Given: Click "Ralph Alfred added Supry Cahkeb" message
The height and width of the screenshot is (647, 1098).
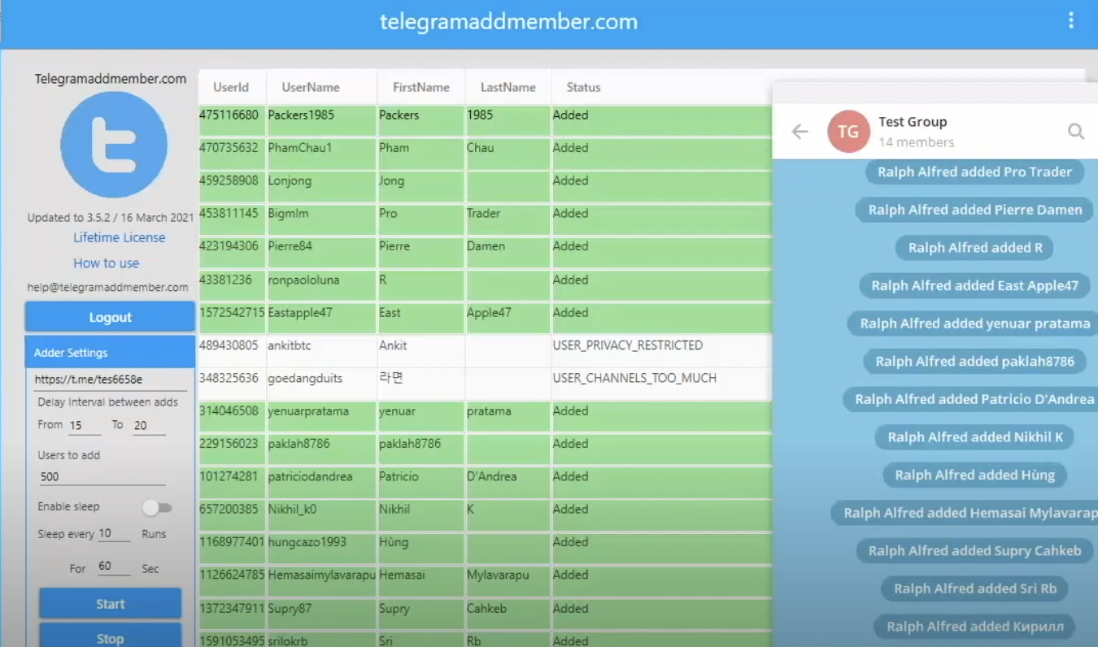Looking at the screenshot, I should [x=974, y=551].
